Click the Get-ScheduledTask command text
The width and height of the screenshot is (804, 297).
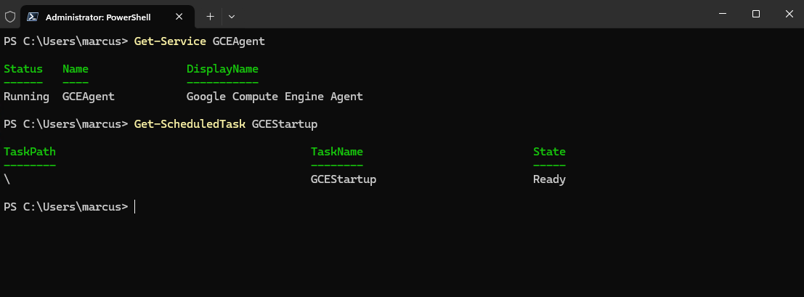tap(190, 124)
